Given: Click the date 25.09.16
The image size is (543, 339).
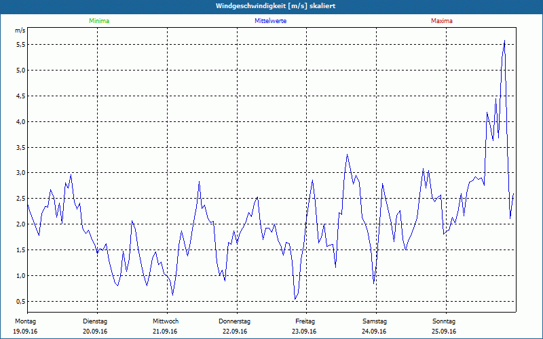Looking at the screenshot, I should (x=444, y=332).
